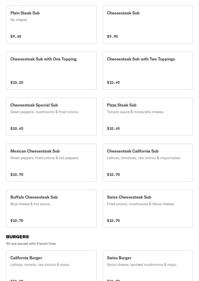Click 'All are served with French fries' note

pos(31,244)
